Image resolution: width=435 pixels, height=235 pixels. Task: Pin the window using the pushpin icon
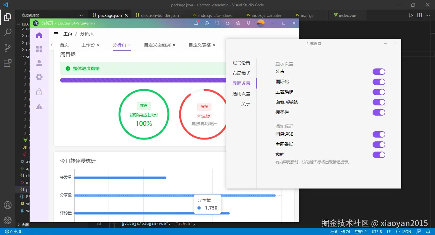coord(248,23)
